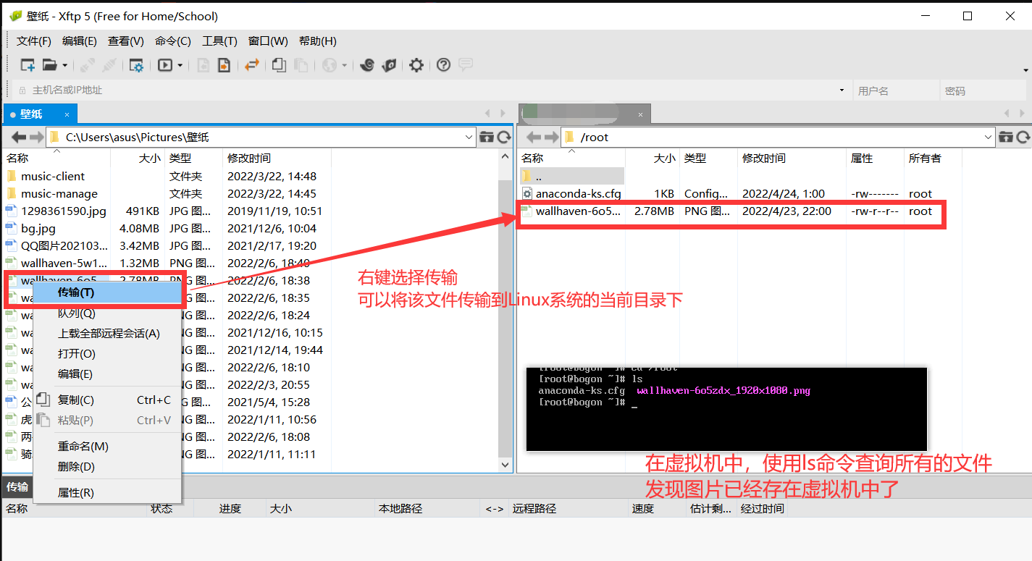Close the remote session tab
This screenshot has width=1032, height=561.
tap(640, 114)
